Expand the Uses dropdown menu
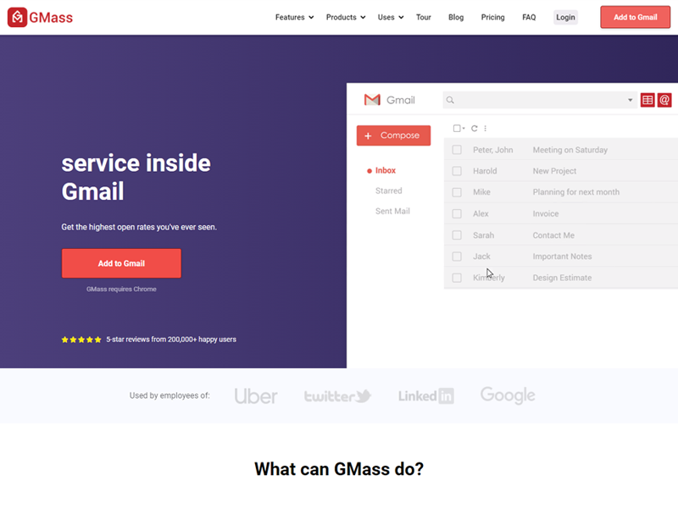The height and width of the screenshot is (508, 678). pyautogui.click(x=391, y=17)
